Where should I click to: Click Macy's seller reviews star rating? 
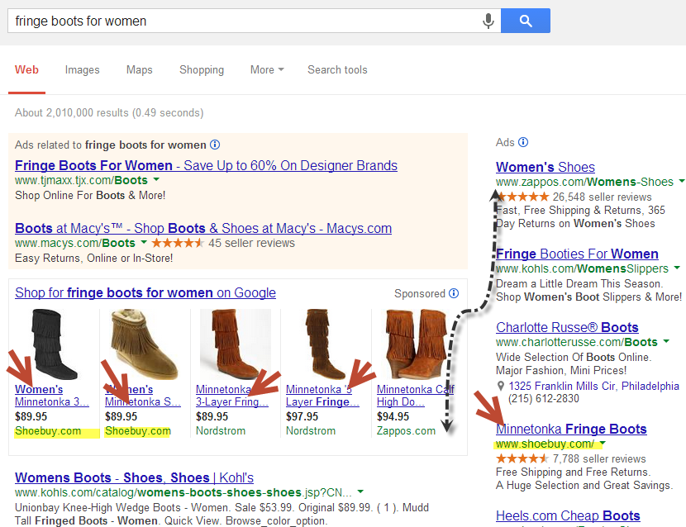click(178, 243)
